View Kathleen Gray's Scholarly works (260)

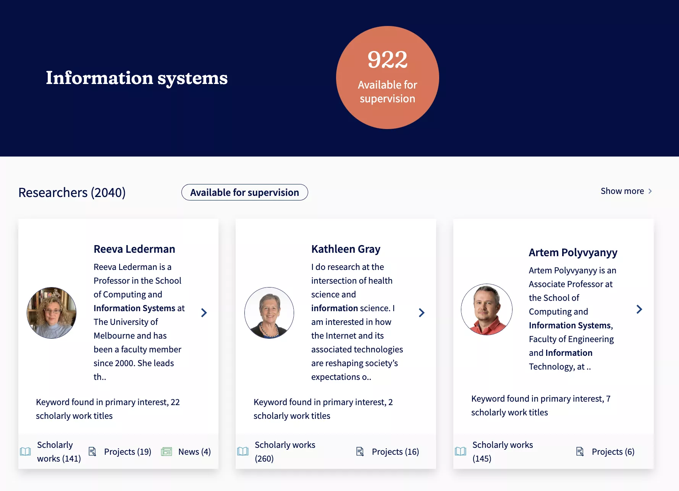click(x=285, y=452)
